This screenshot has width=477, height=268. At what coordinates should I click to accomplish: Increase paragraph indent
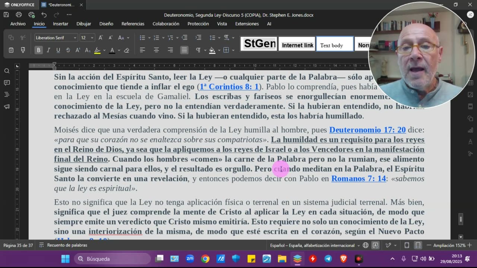pyautogui.click(x=198, y=38)
